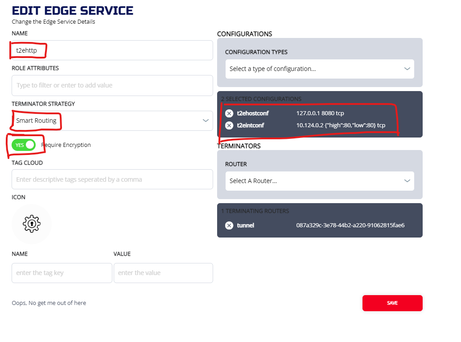Remove the t2eintconf configuration
This screenshot has width=461, height=342.
point(229,125)
